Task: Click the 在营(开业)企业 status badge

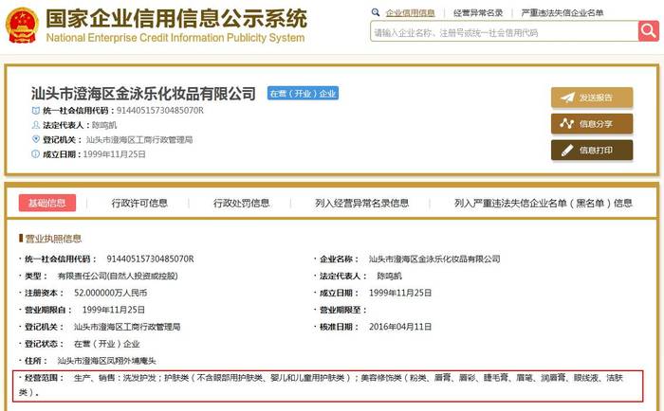Action: tap(303, 94)
